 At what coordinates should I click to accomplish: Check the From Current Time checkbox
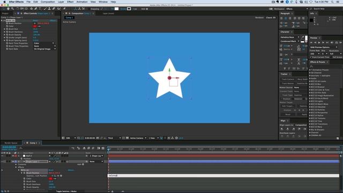(x=311, y=57)
